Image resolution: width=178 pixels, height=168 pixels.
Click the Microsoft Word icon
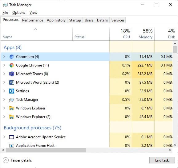point(12,82)
